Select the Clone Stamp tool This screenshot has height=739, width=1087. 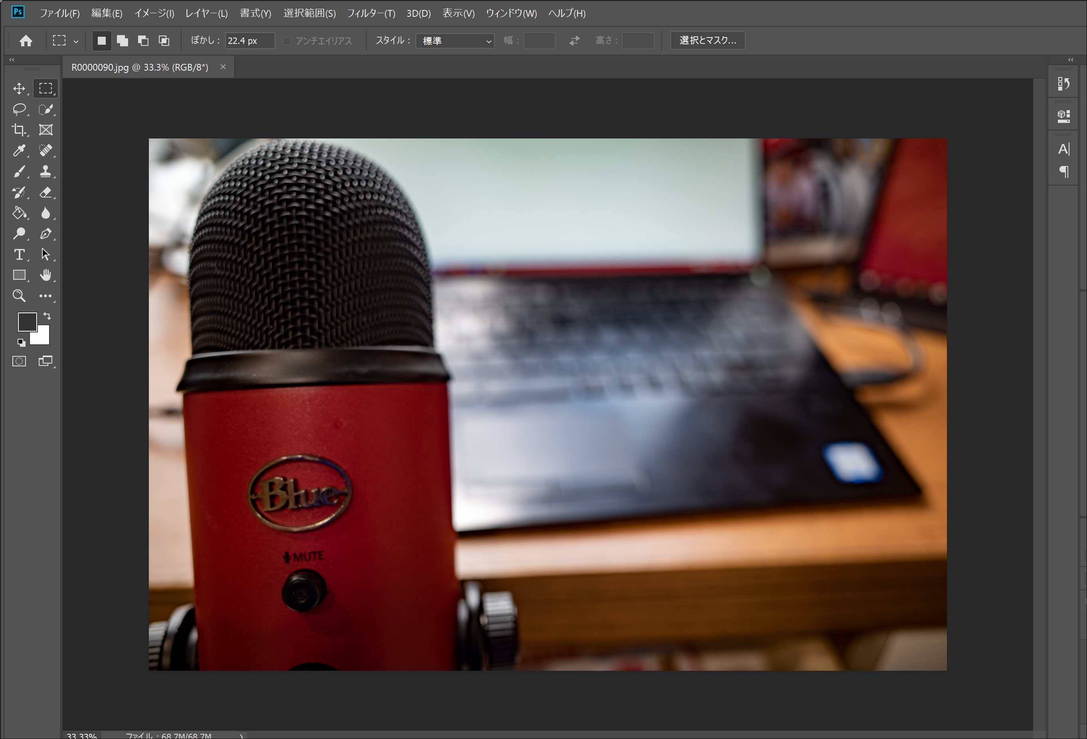pyautogui.click(x=45, y=171)
